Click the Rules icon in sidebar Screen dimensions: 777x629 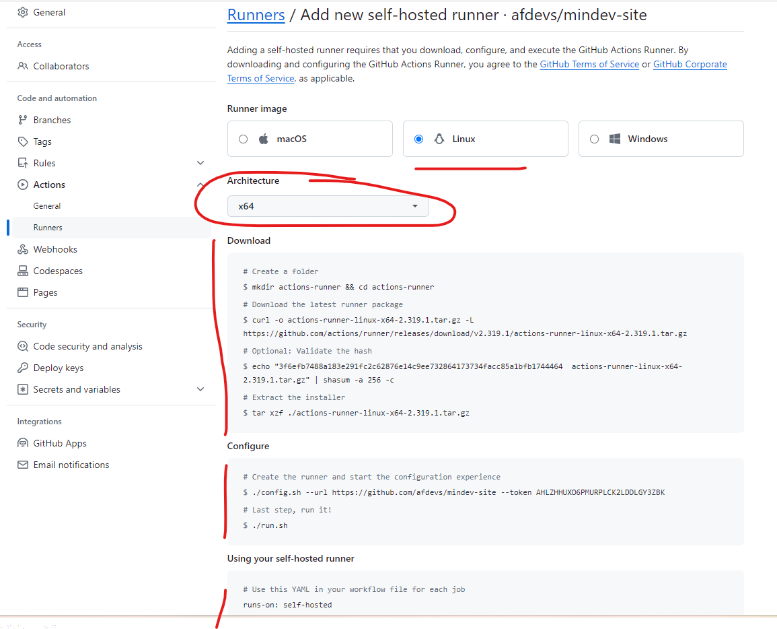pos(23,163)
